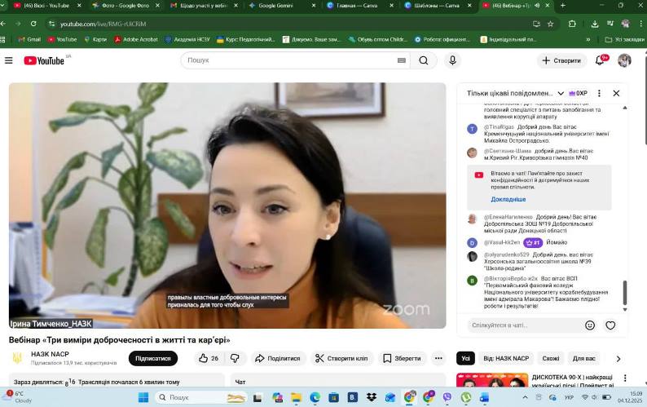Select the "Від: НАЗК NACP" chip
Image resolution: width=647 pixels, height=407 pixels.
[x=506, y=358]
